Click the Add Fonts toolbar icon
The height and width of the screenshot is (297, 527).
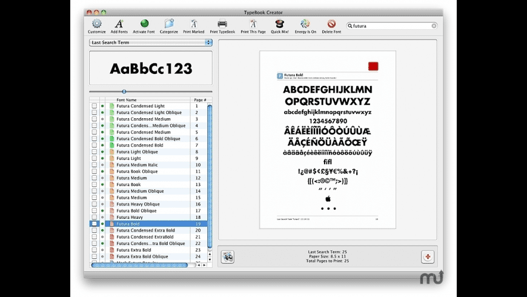tap(119, 24)
